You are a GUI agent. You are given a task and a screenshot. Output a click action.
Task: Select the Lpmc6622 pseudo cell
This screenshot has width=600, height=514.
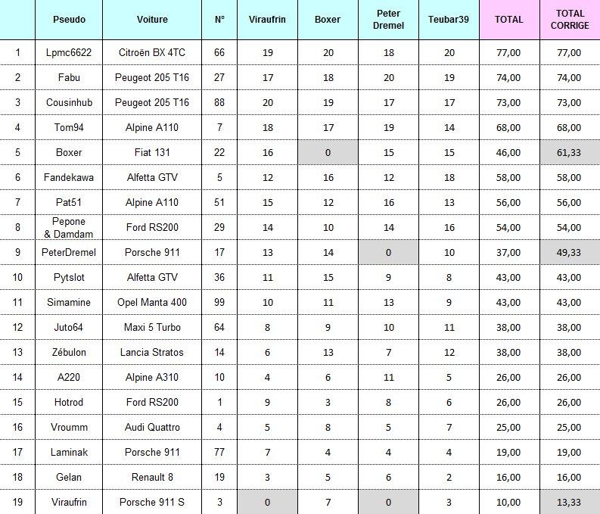click(x=69, y=52)
